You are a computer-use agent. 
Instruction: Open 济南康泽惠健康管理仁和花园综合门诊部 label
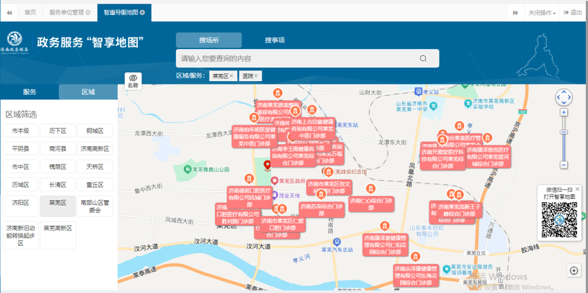coord(385,245)
